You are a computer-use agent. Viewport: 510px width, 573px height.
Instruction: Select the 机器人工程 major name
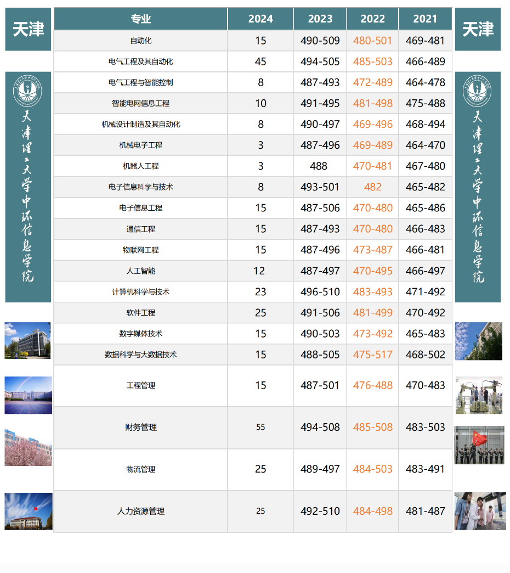(141, 166)
